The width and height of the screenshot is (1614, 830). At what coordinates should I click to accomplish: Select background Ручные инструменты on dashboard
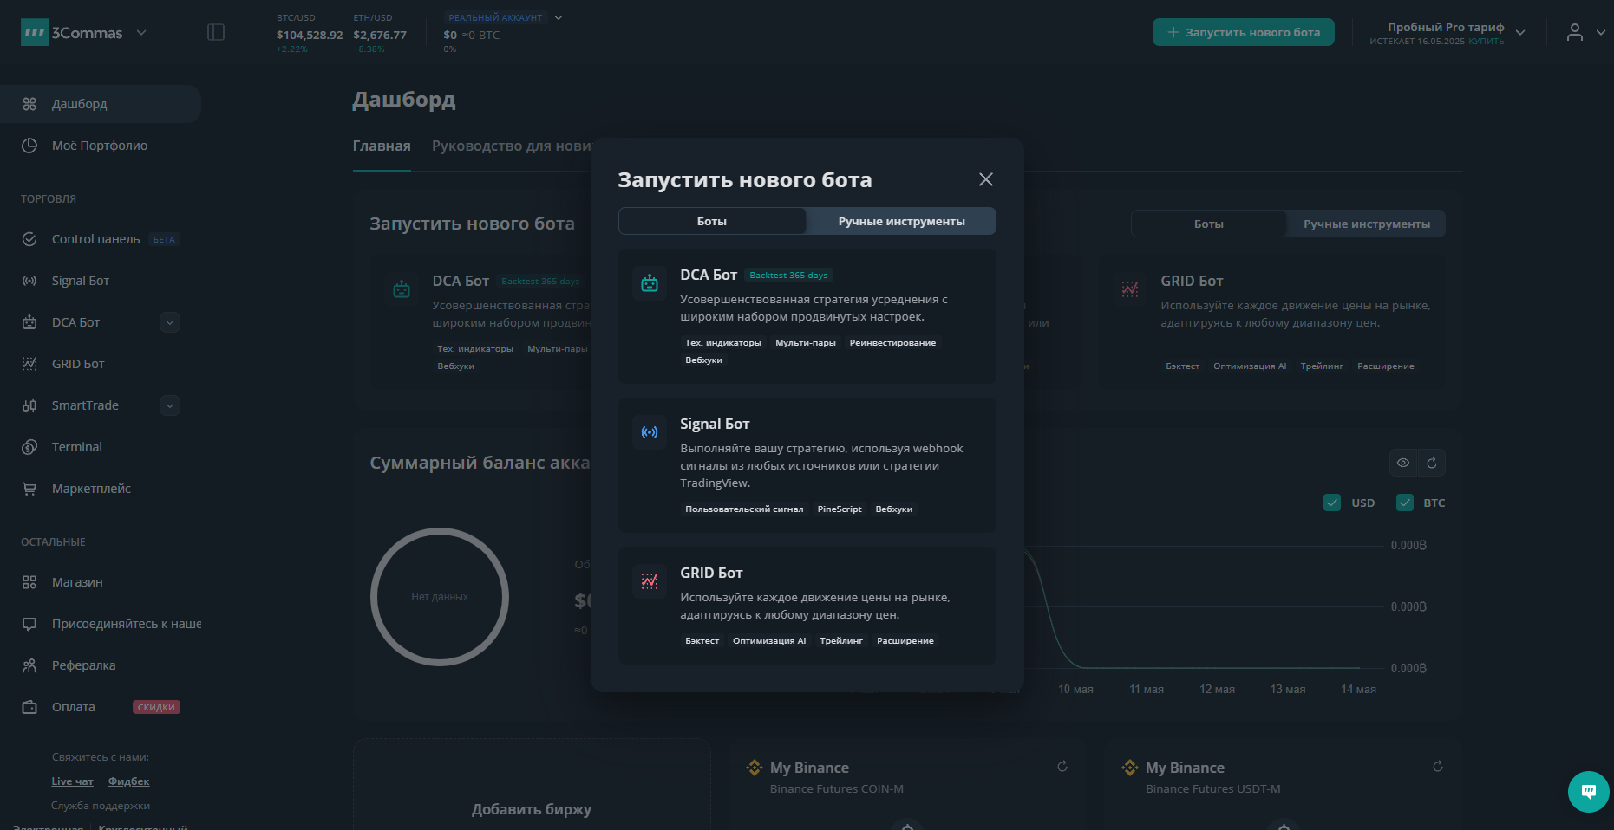(x=1367, y=224)
